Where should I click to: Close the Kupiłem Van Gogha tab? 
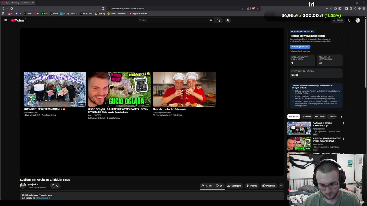point(33,3)
